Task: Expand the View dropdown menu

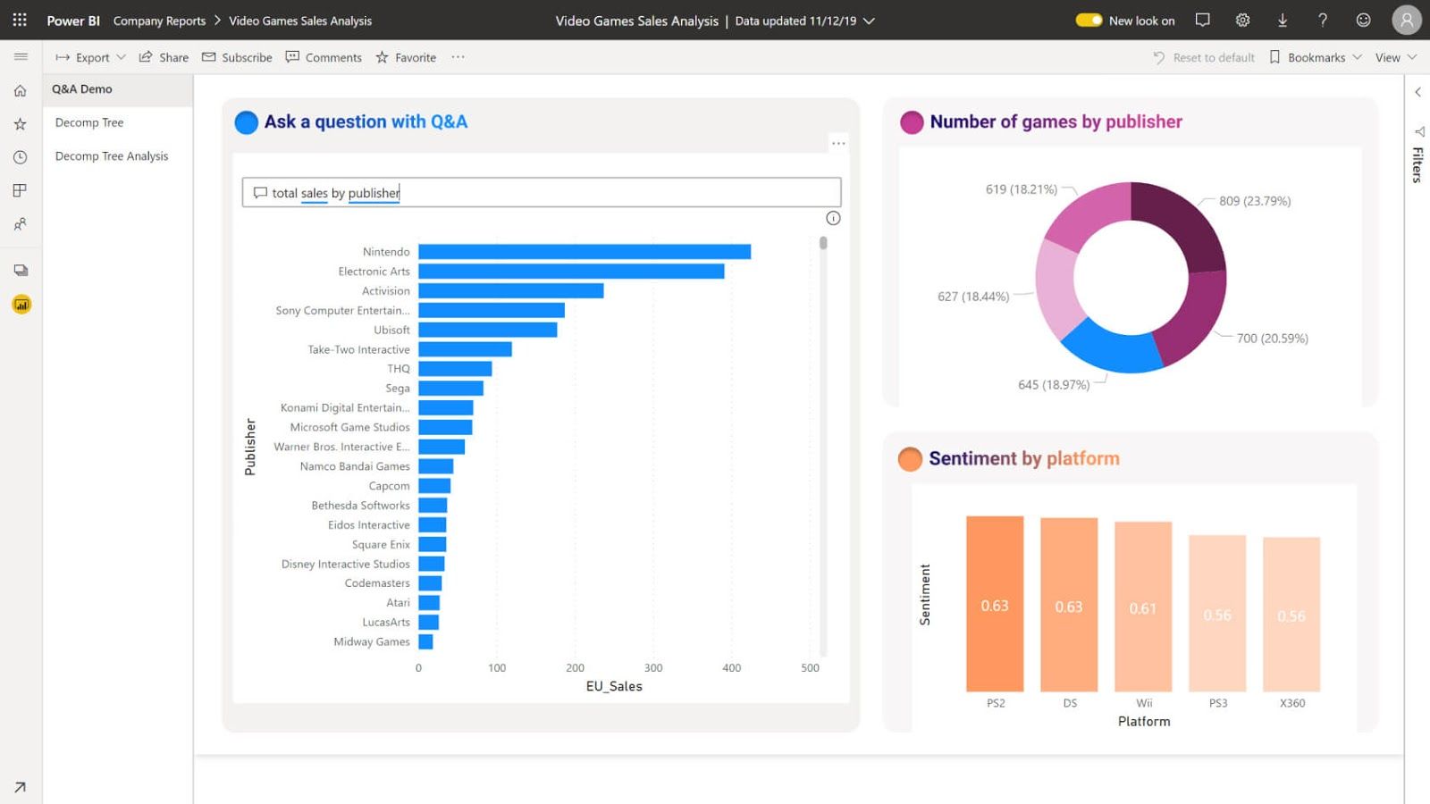Action: tap(1395, 57)
